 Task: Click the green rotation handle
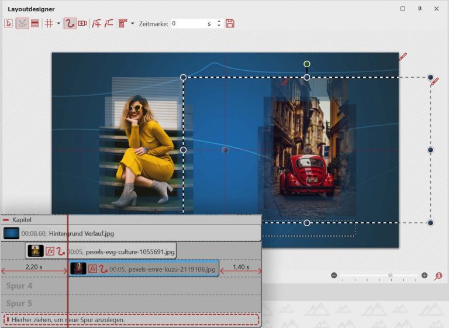(x=307, y=64)
